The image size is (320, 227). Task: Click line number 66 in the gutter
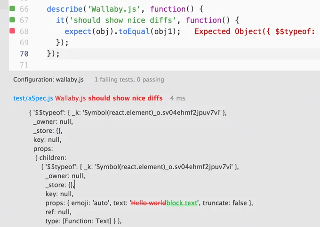pos(24,9)
